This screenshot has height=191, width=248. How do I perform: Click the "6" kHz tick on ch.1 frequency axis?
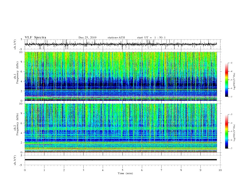(x=22, y=71)
